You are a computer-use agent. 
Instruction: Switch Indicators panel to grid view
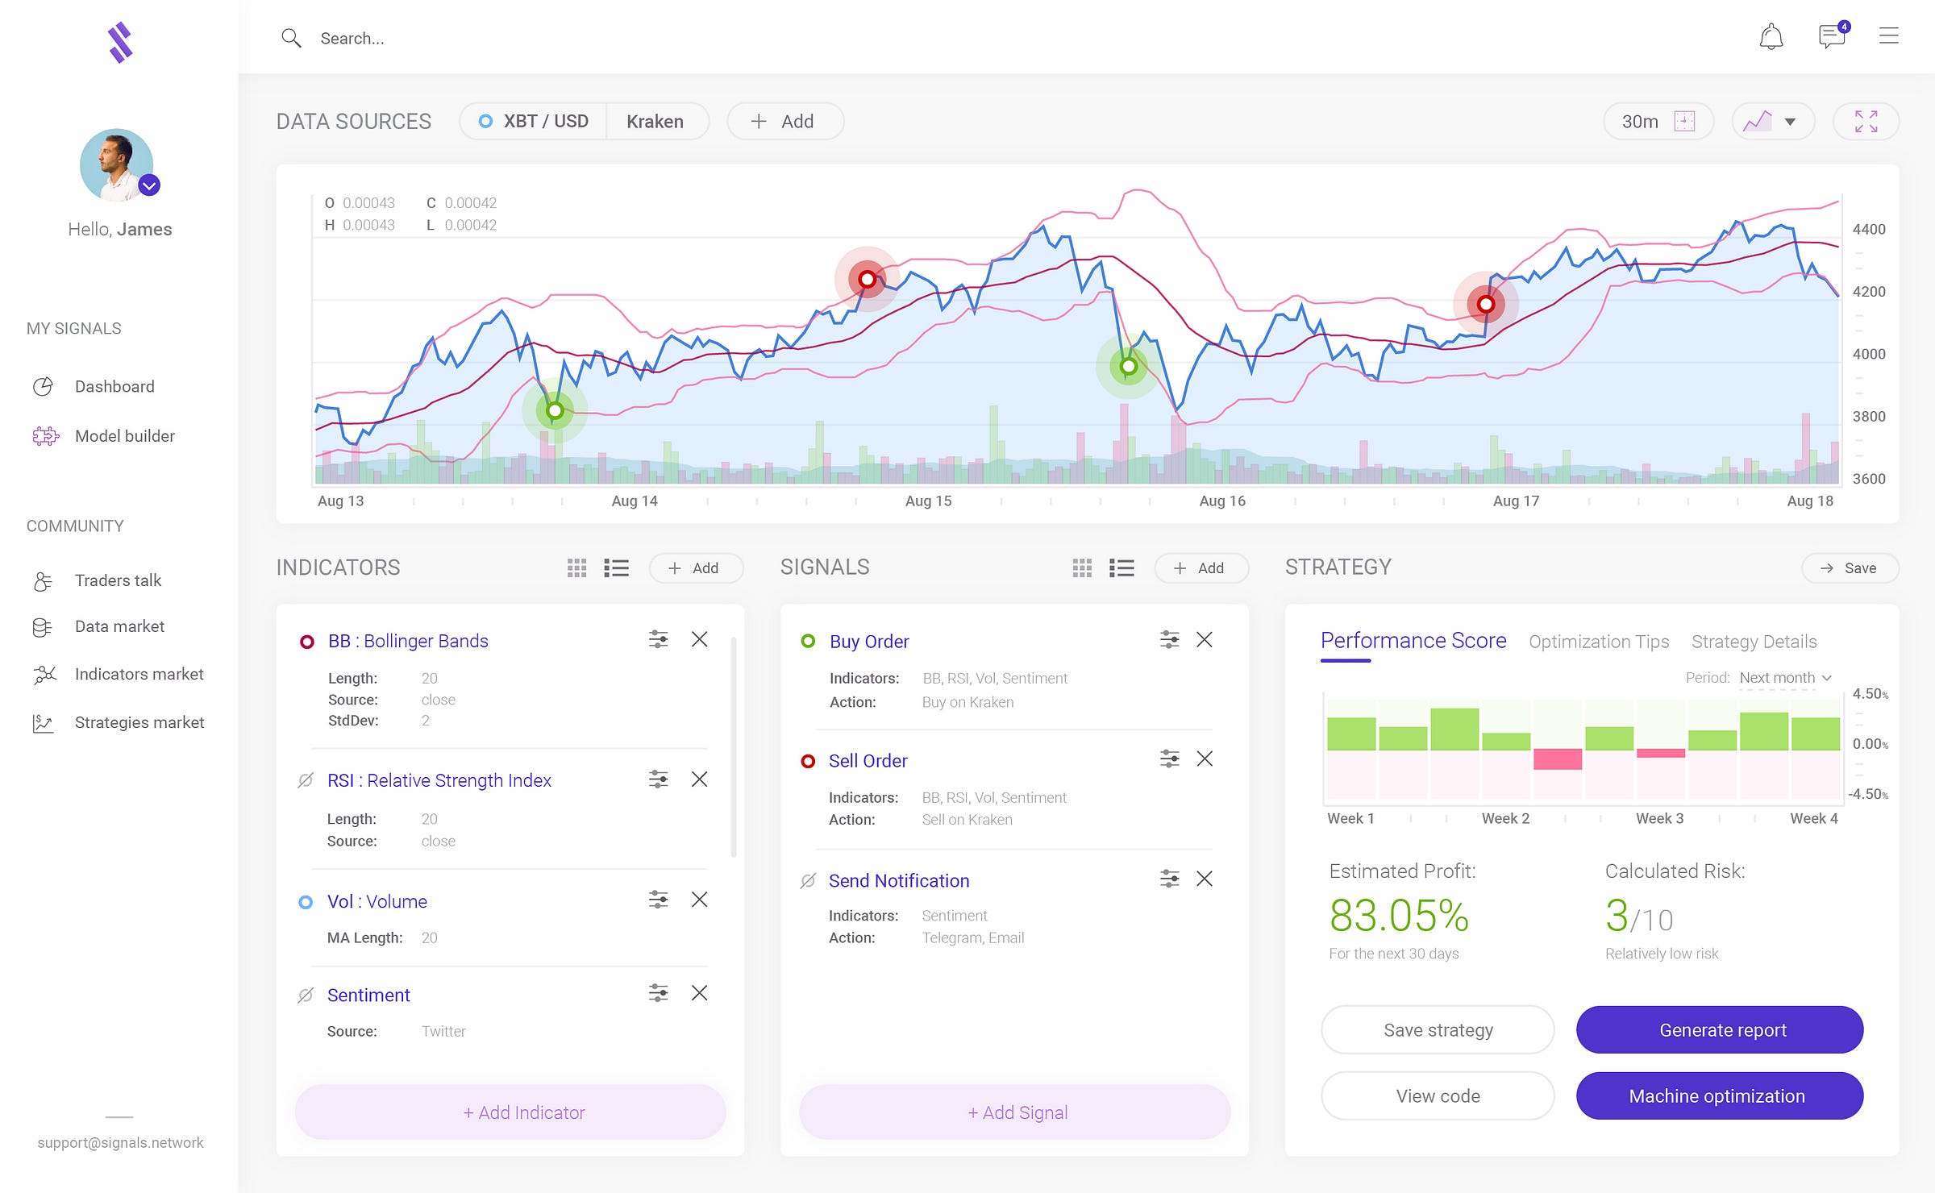click(576, 568)
